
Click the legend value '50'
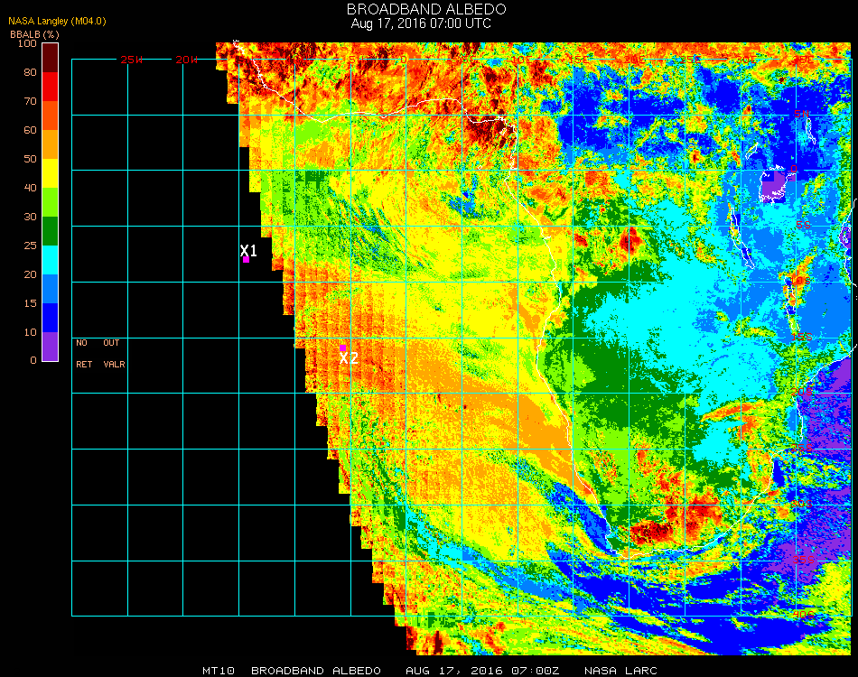click(x=30, y=159)
